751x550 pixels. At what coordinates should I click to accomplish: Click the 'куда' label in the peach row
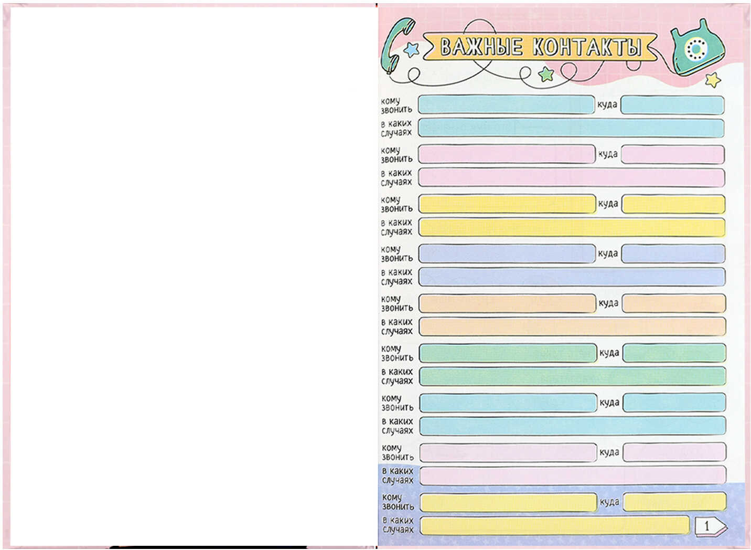tap(608, 303)
